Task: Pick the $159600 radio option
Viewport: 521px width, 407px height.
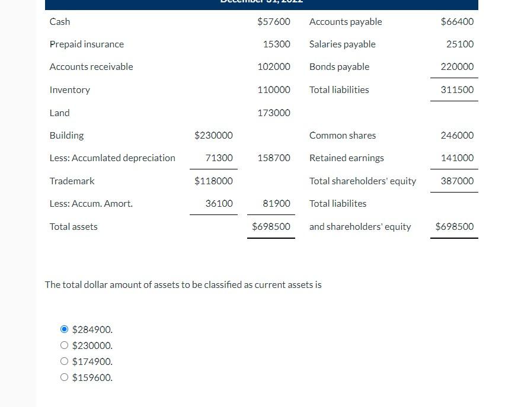Action: [64, 377]
